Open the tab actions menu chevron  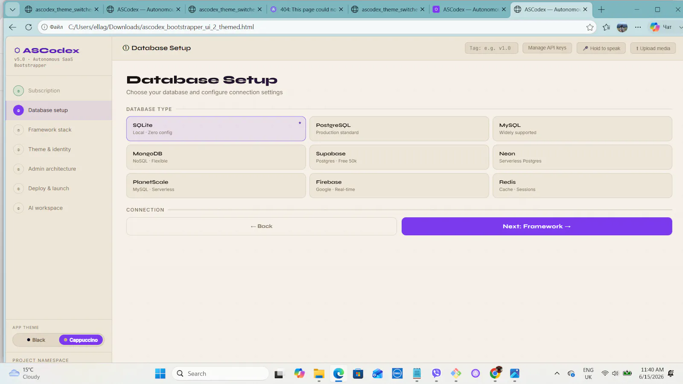point(12,9)
